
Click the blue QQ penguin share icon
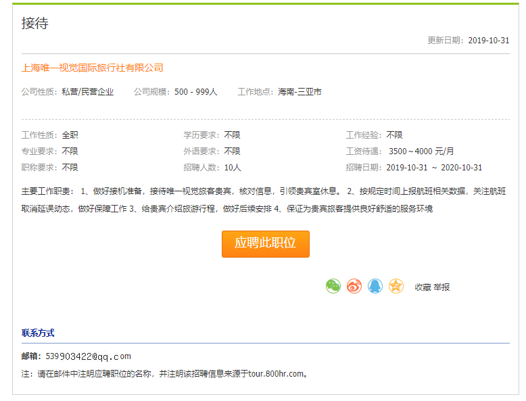coord(375,286)
